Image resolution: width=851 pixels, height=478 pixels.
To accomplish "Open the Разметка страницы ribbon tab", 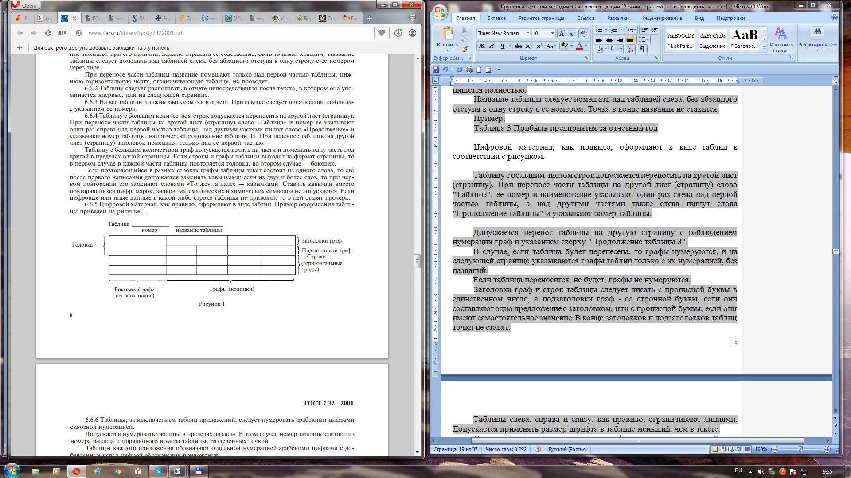I will pyautogui.click(x=541, y=18).
